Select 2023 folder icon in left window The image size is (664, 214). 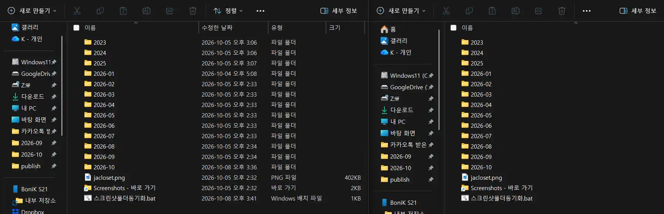[x=88, y=42]
